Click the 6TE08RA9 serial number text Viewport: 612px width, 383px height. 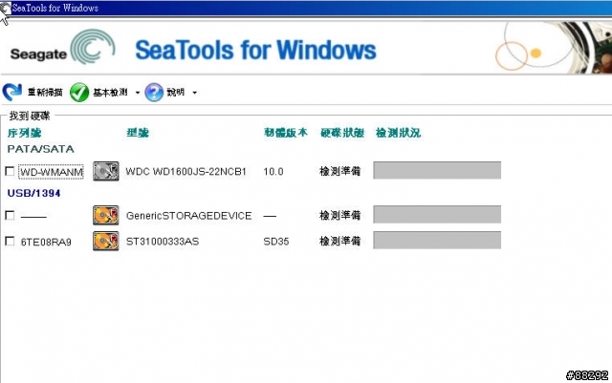point(46,242)
